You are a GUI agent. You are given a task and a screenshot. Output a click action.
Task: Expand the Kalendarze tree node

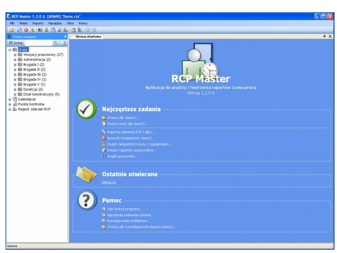[10, 99]
